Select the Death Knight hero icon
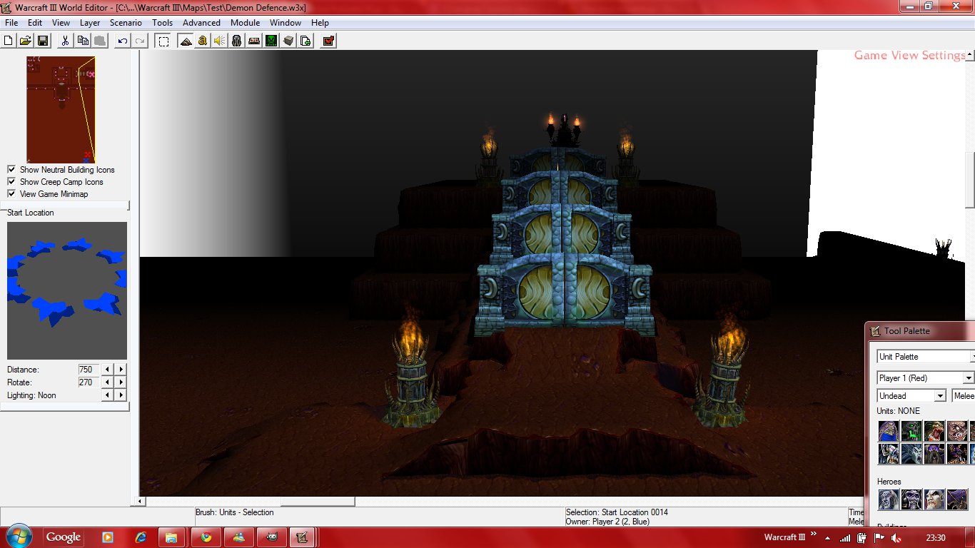Screen dimensions: 975x548 pyautogui.click(x=889, y=499)
